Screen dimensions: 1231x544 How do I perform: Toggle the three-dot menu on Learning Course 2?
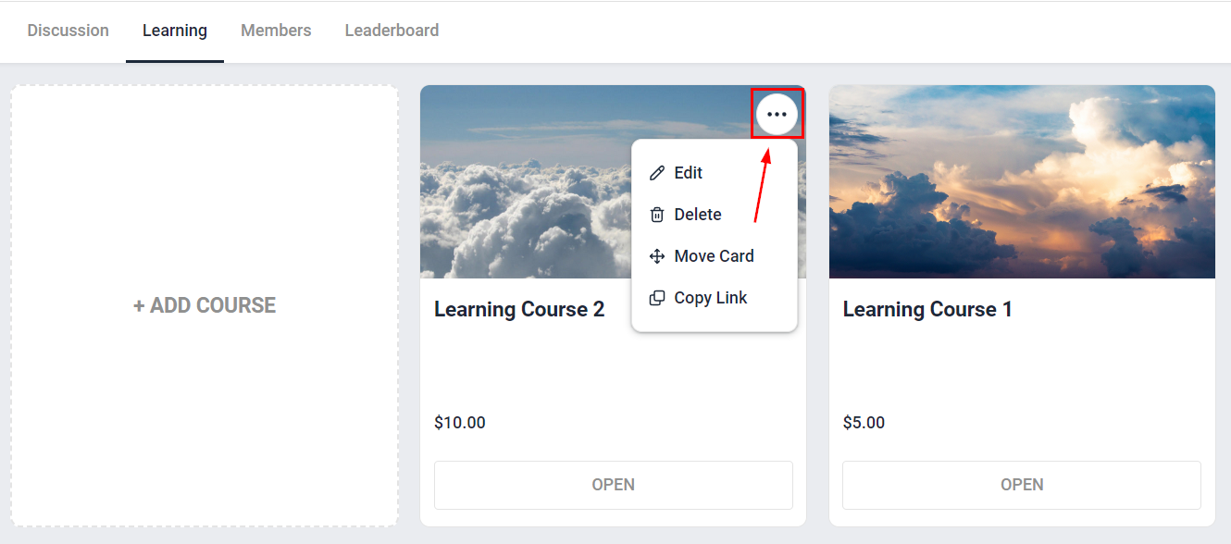coord(777,114)
